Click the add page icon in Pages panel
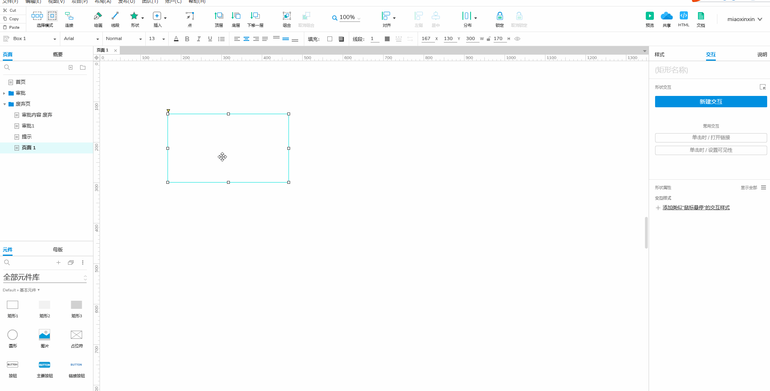 (x=70, y=68)
